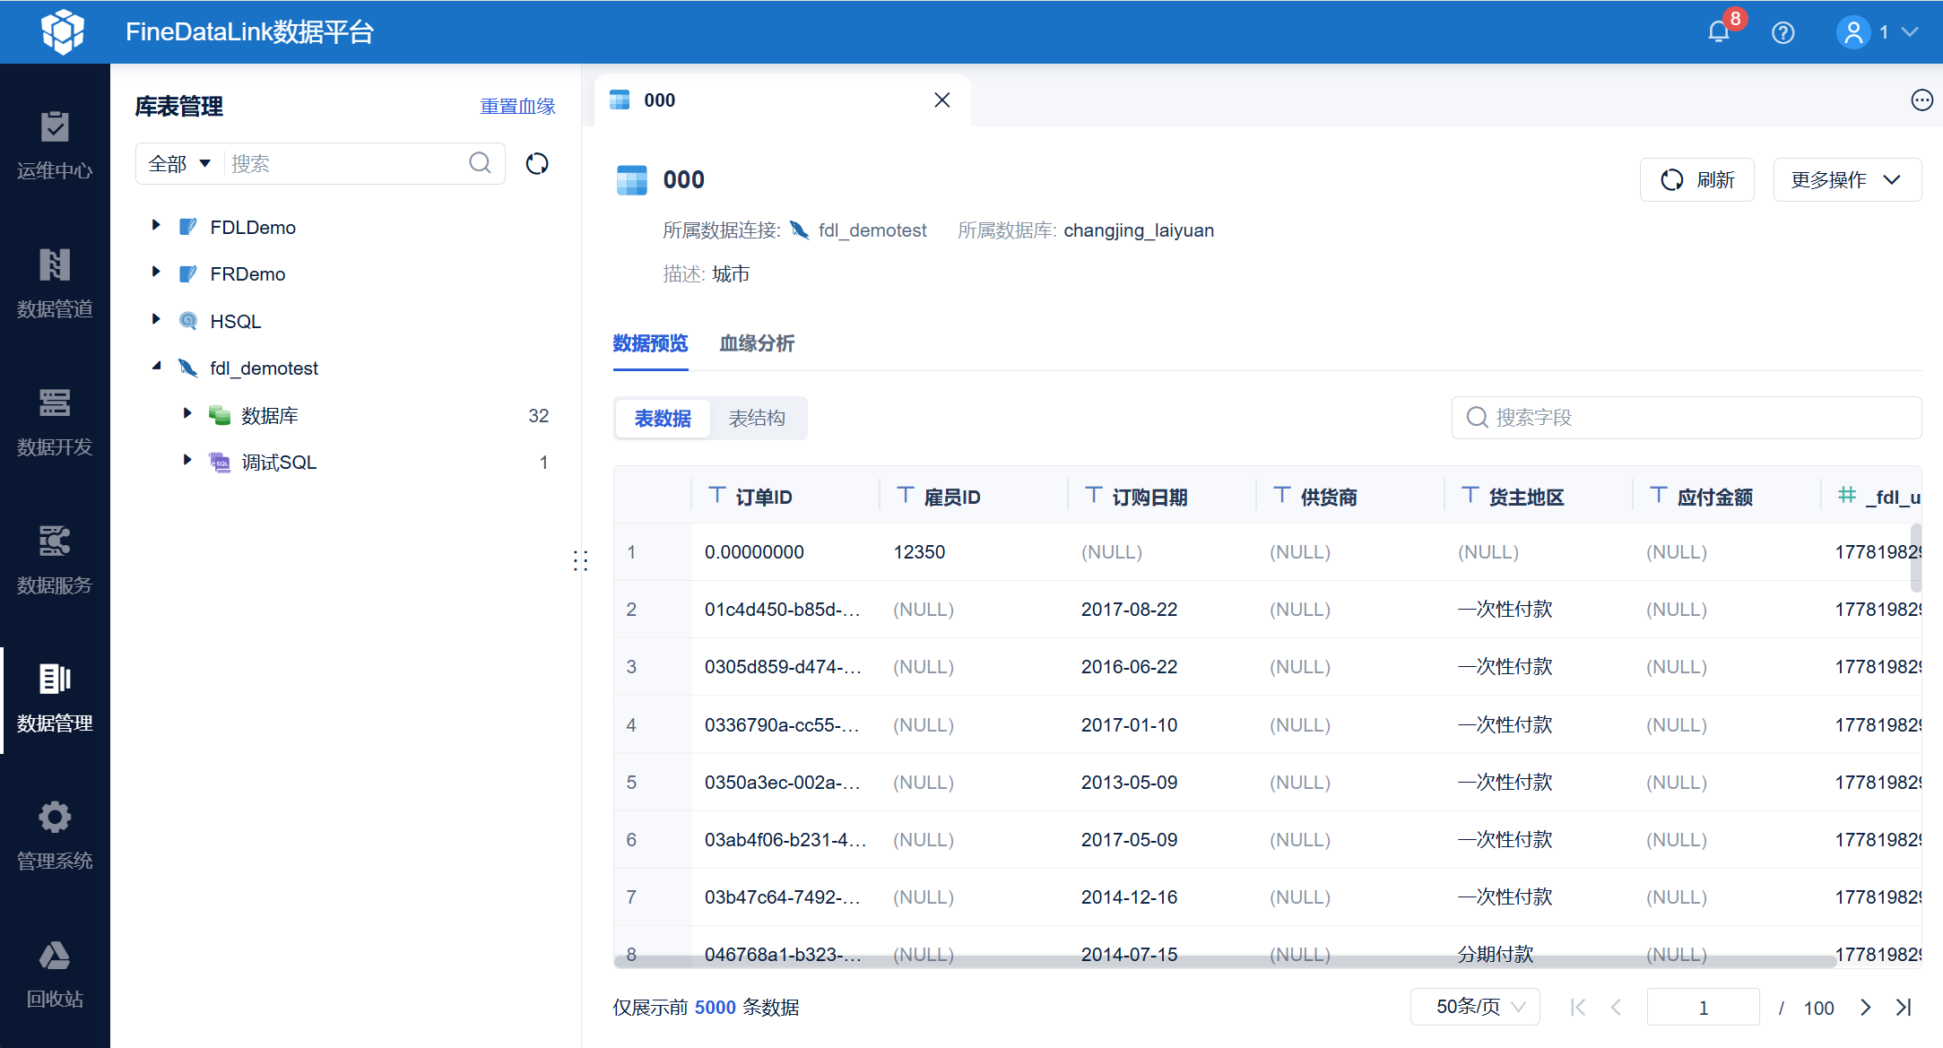Open the 全部 filter dropdown

(179, 163)
